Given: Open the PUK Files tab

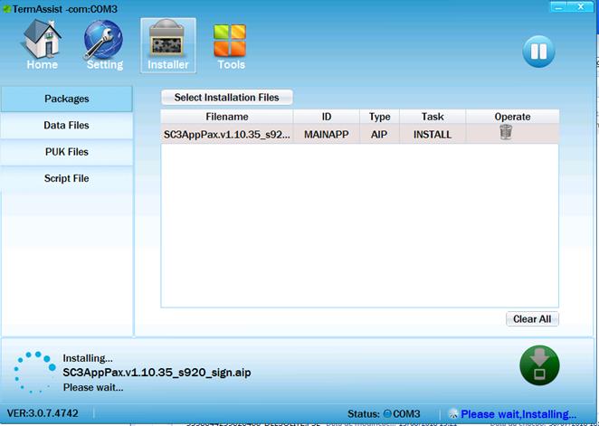Looking at the screenshot, I should pos(67,152).
